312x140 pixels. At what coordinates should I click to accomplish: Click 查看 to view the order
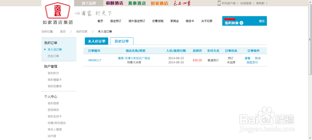click(x=247, y=58)
